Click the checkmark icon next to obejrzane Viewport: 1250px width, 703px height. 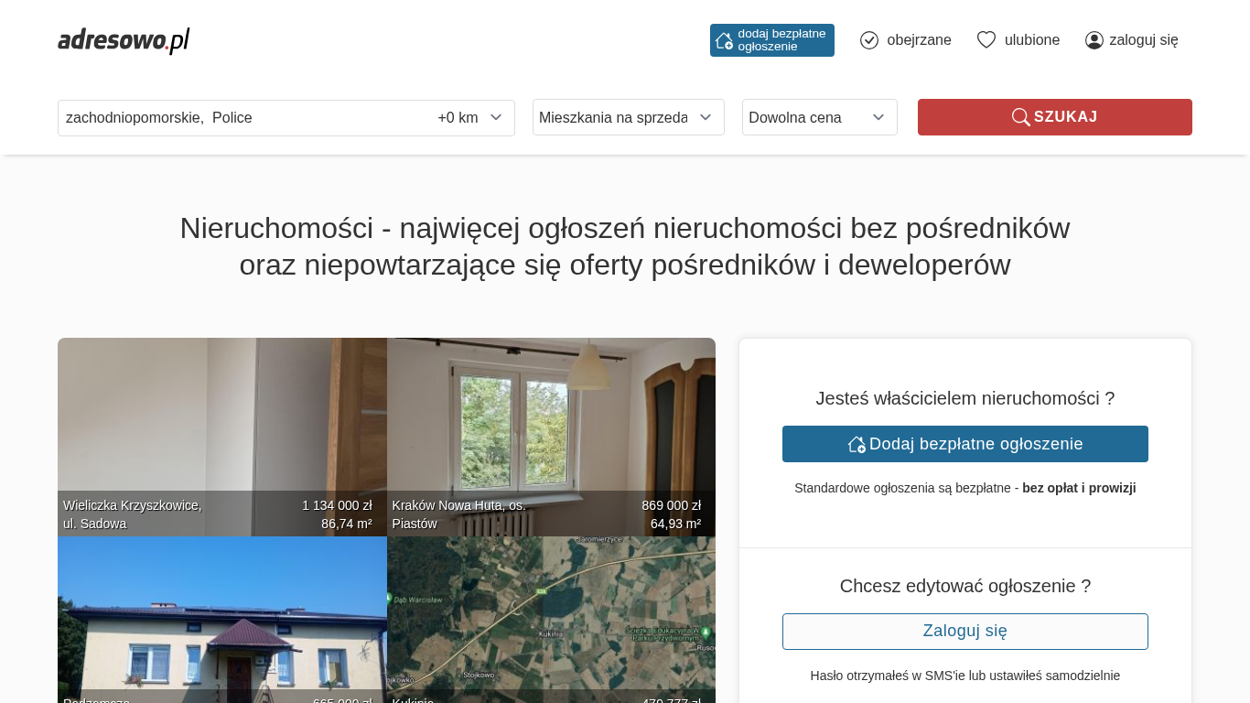[869, 40]
